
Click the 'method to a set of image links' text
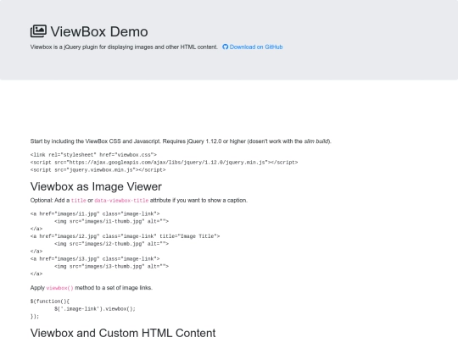(114, 288)
